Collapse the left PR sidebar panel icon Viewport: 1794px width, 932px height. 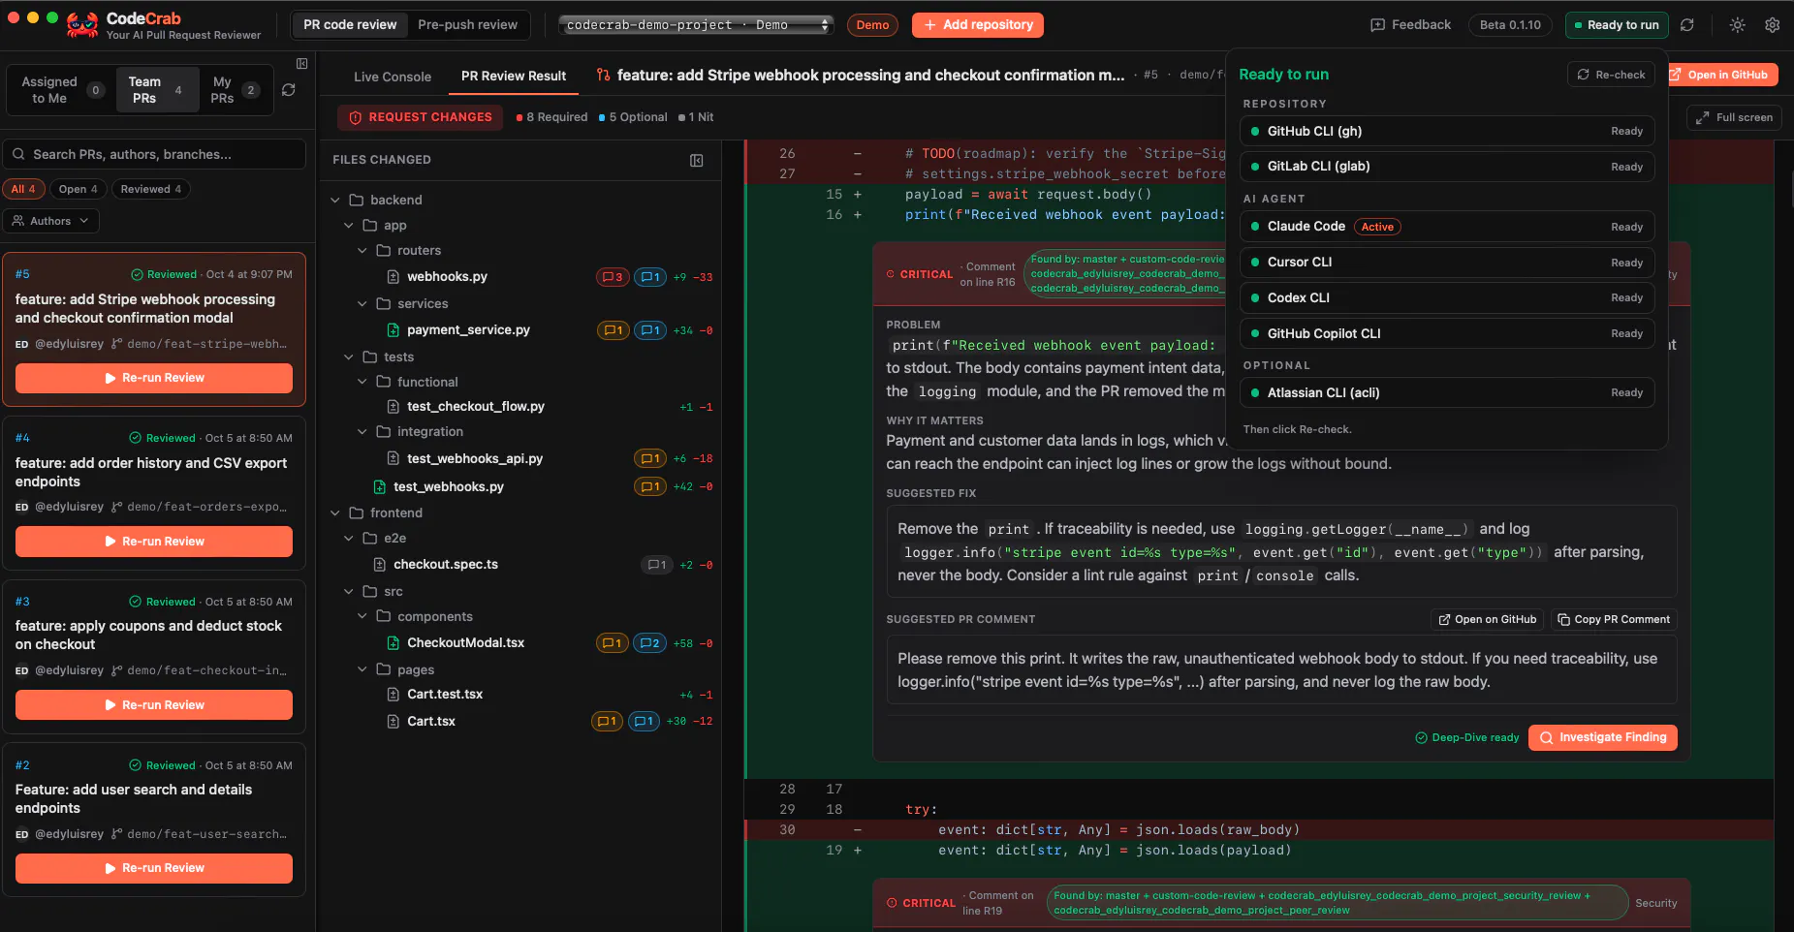301,64
